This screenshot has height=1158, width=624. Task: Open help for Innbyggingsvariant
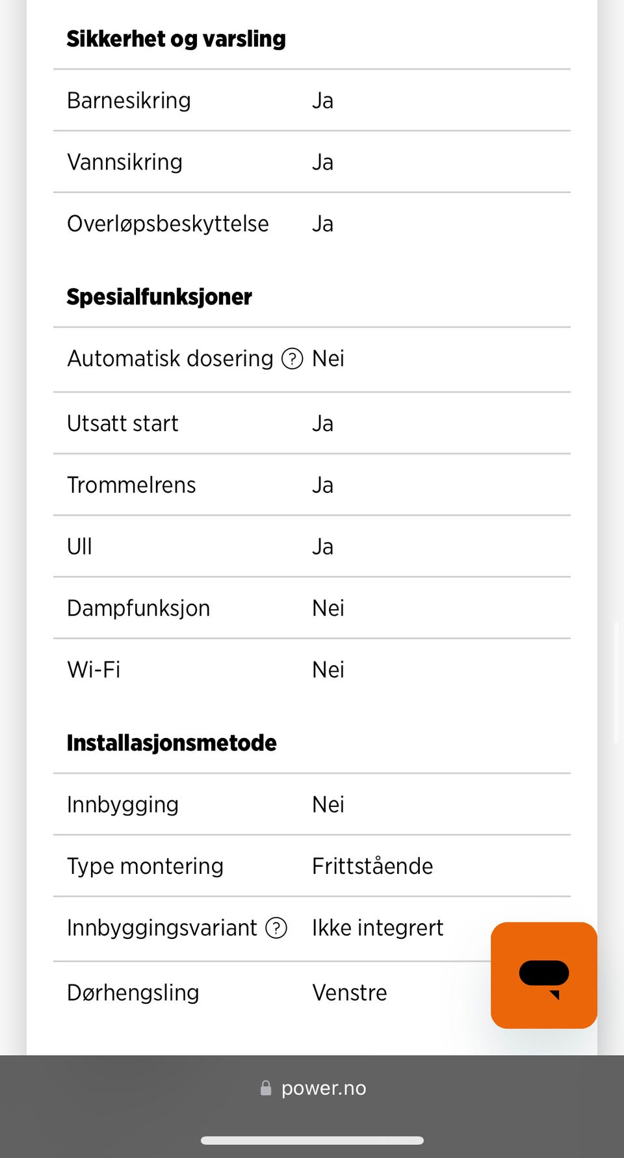[x=276, y=928]
